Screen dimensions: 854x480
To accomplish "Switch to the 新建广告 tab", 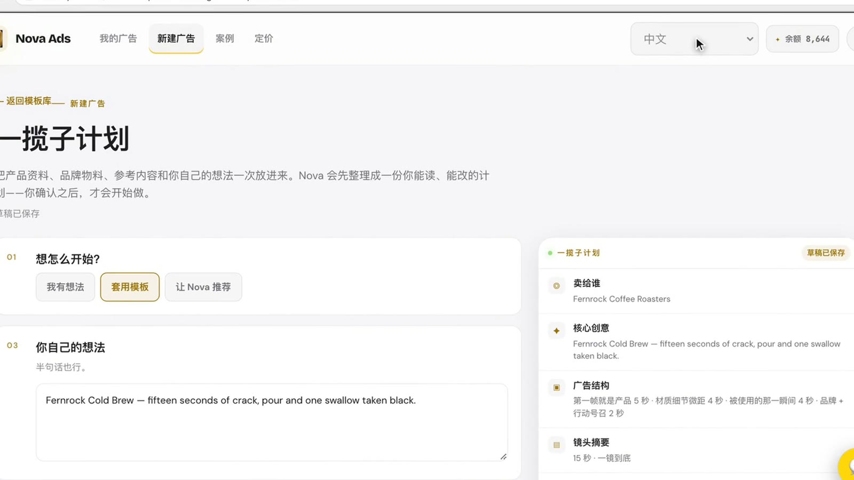I will point(176,38).
